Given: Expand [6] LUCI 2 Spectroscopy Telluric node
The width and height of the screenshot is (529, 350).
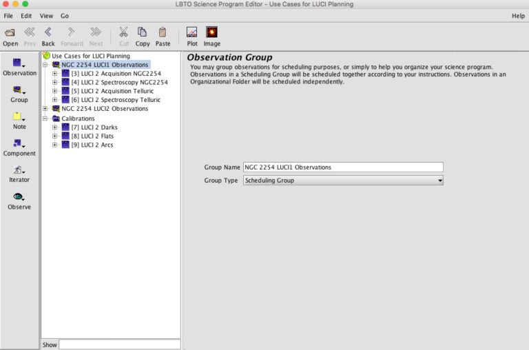Looking at the screenshot, I should click(x=54, y=100).
